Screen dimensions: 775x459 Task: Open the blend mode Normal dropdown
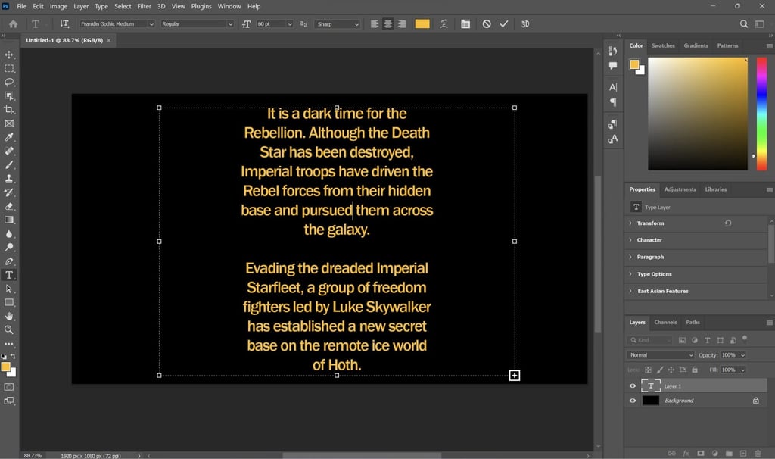point(660,354)
